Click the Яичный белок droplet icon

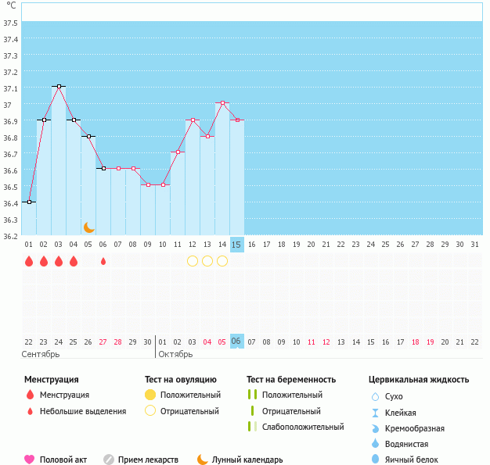click(x=375, y=460)
